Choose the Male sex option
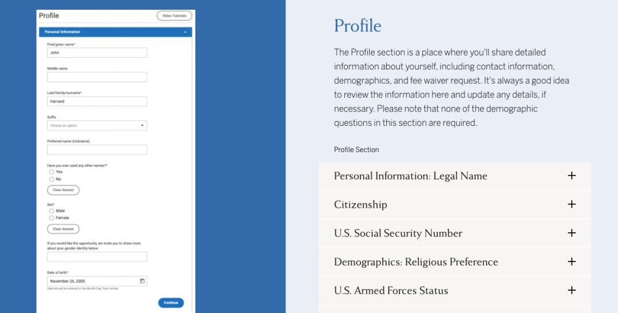Viewport: 618px width, 313px height. (51, 211)
